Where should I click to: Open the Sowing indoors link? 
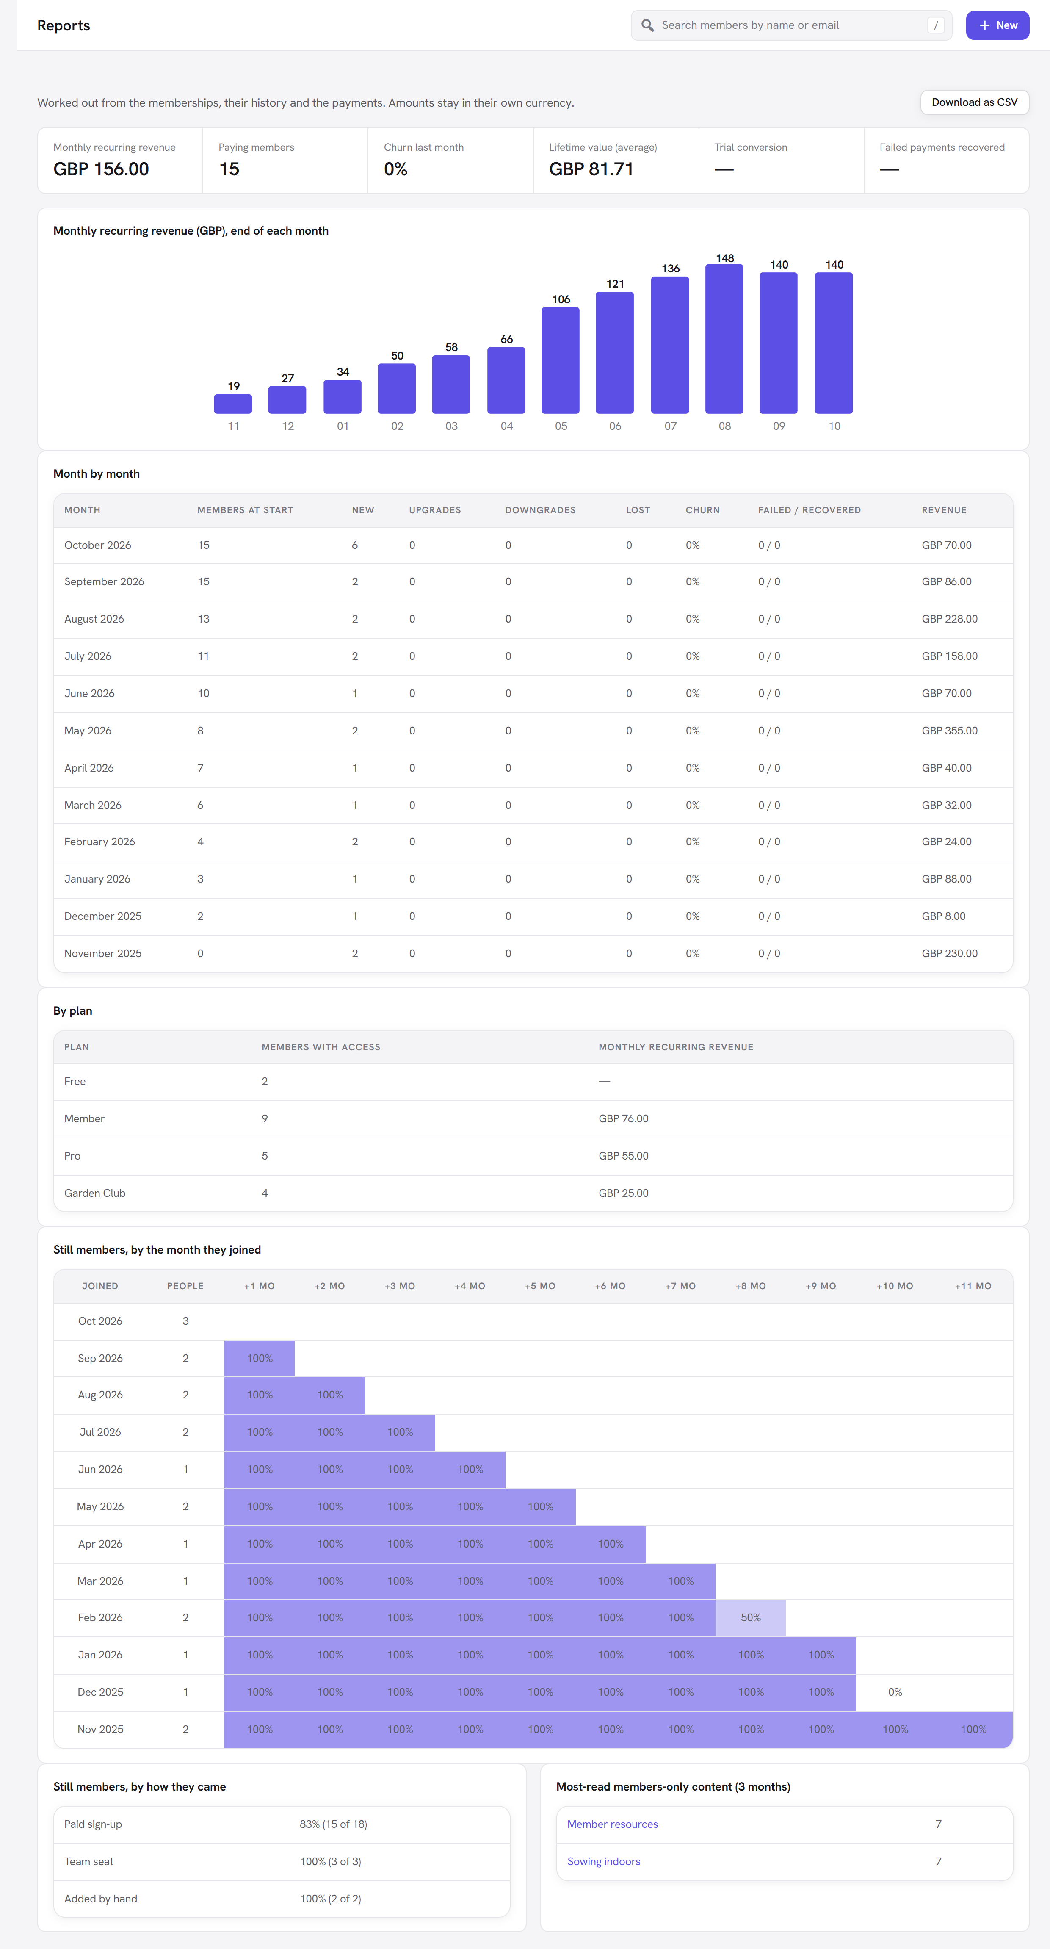pos(604,1861)
